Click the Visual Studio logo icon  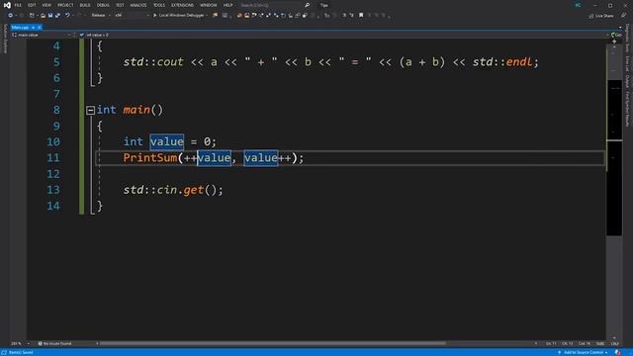[7, 5]
